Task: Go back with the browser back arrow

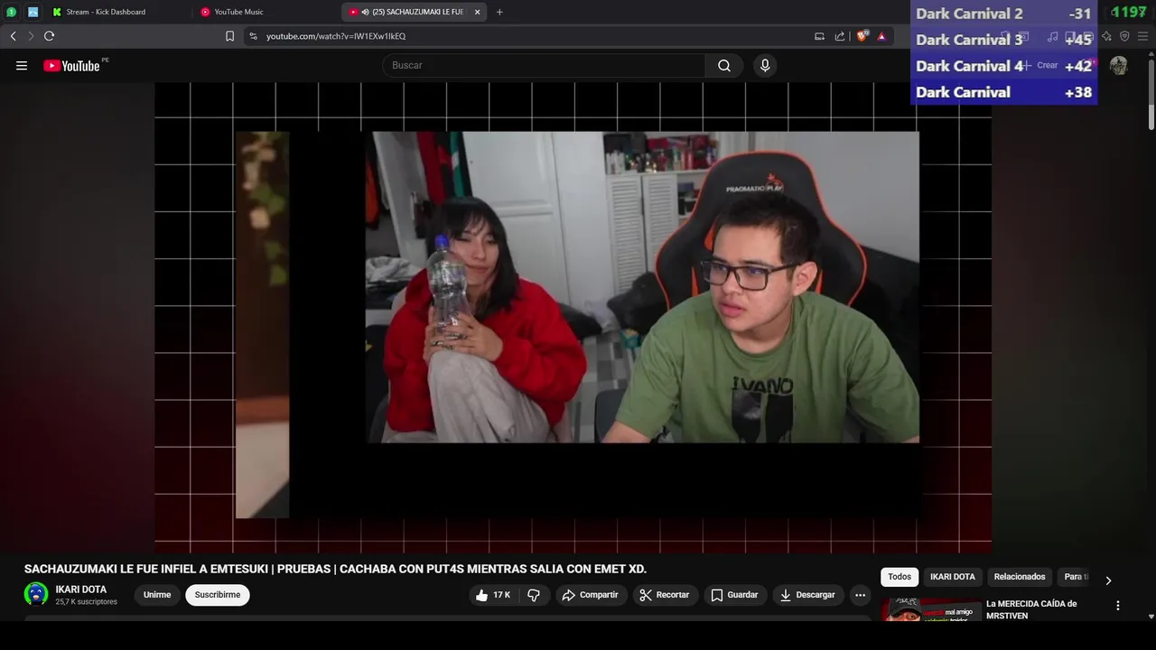Action: [x=13, y=36]
